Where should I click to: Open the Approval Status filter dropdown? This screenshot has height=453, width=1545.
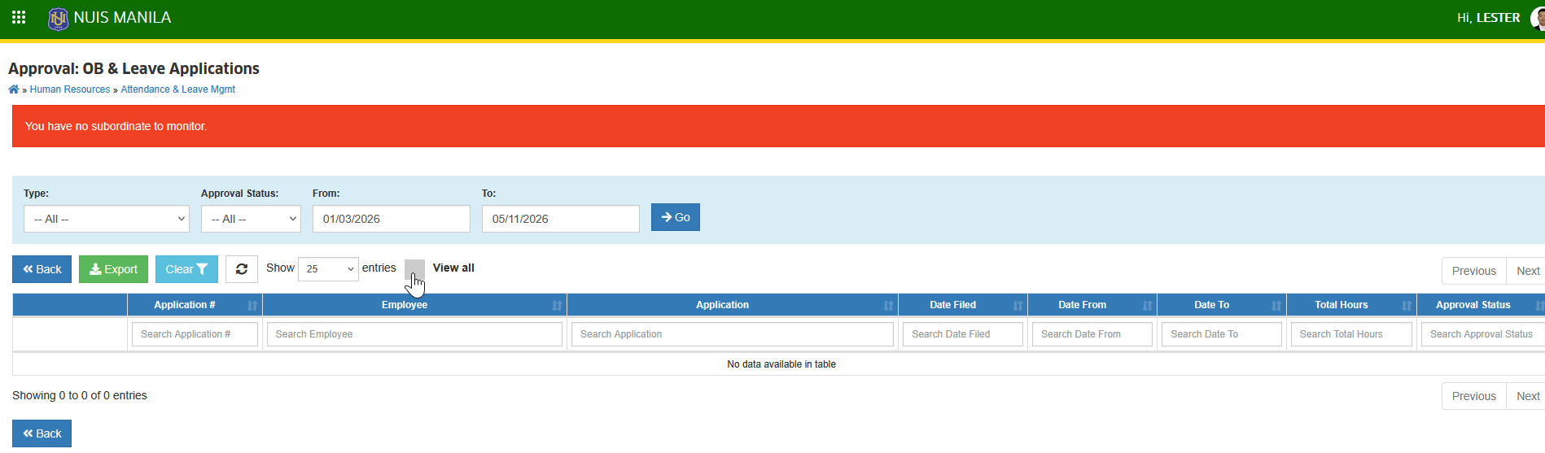pyautogui.click(x=251, y=219)
